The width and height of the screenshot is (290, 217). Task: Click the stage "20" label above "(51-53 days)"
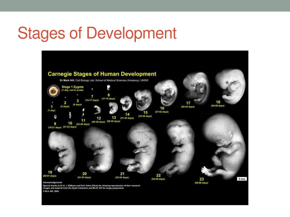pos(84,174)
